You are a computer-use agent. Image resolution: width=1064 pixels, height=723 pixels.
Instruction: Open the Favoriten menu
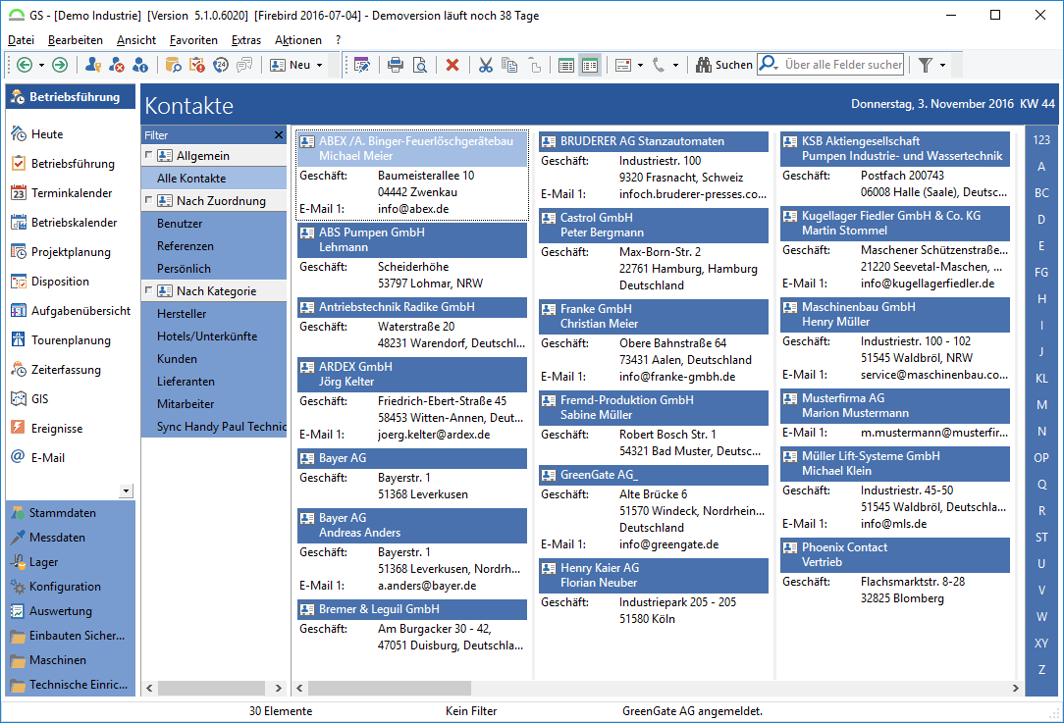[193, 40]
